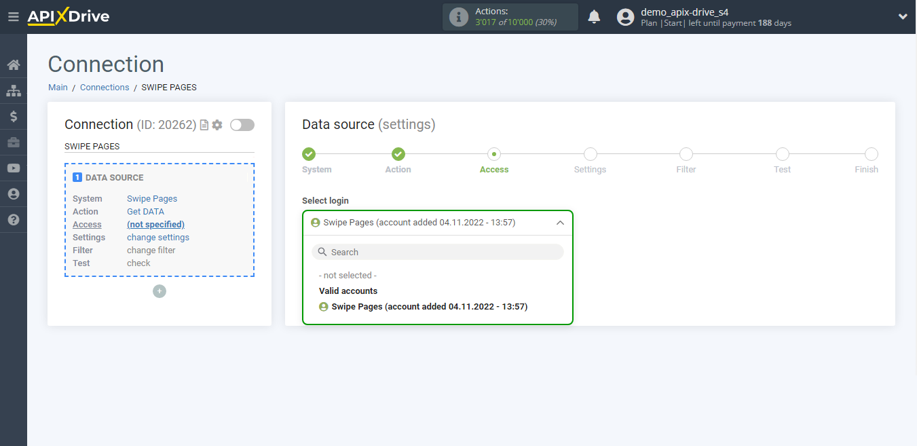Screen dimensions: 917x446
Task: Click the System step circle
Action: click(309, 154)
